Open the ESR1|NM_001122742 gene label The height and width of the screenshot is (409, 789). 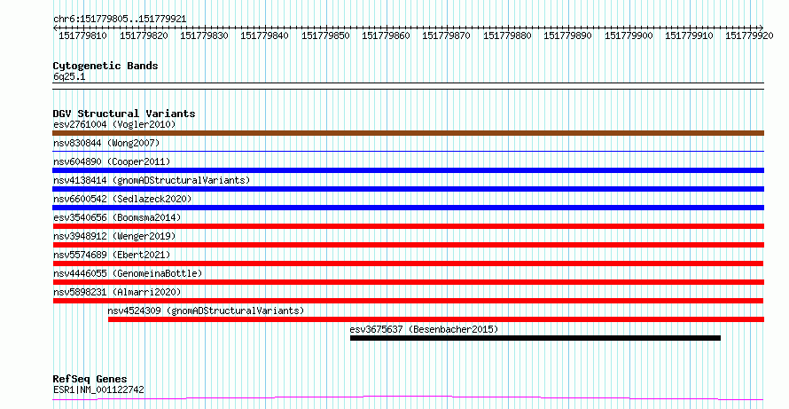98,389
